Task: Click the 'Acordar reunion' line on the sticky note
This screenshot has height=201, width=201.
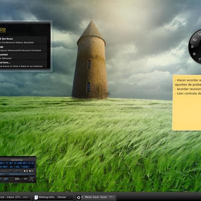Action: click(188, 89)
